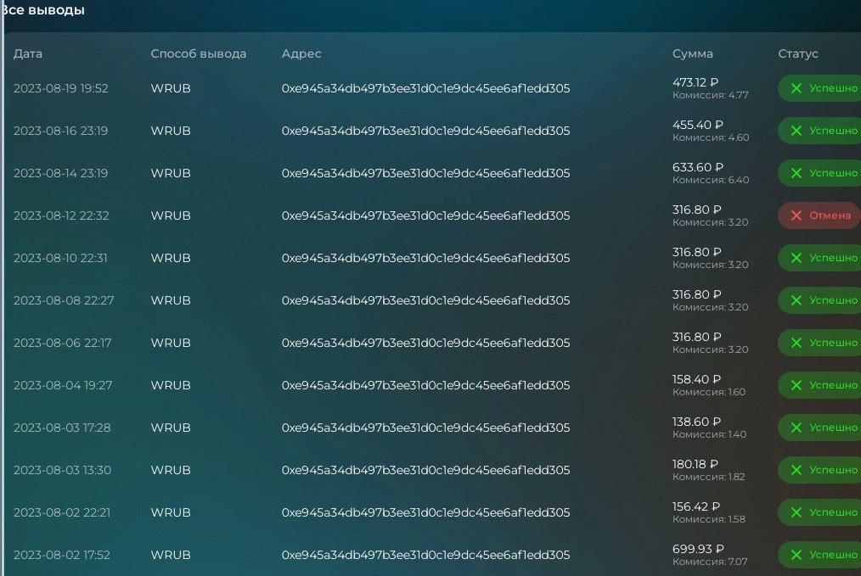This screenshot has height=576, width=861.
Task: Click the amount 455.40 ₽
Action: (698, 125)
